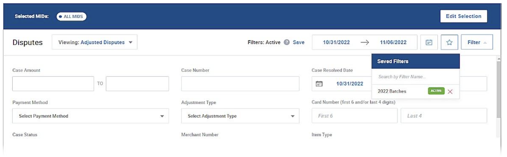Click the First 6 card digits field

[x=354, y=116]
